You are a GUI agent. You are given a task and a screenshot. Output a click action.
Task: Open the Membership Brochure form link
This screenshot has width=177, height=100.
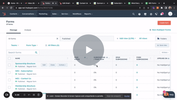[25, 86]
